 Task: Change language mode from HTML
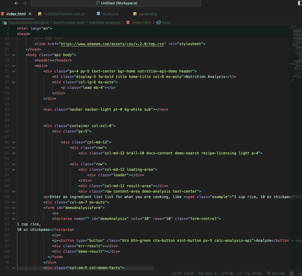pos(255,273)
